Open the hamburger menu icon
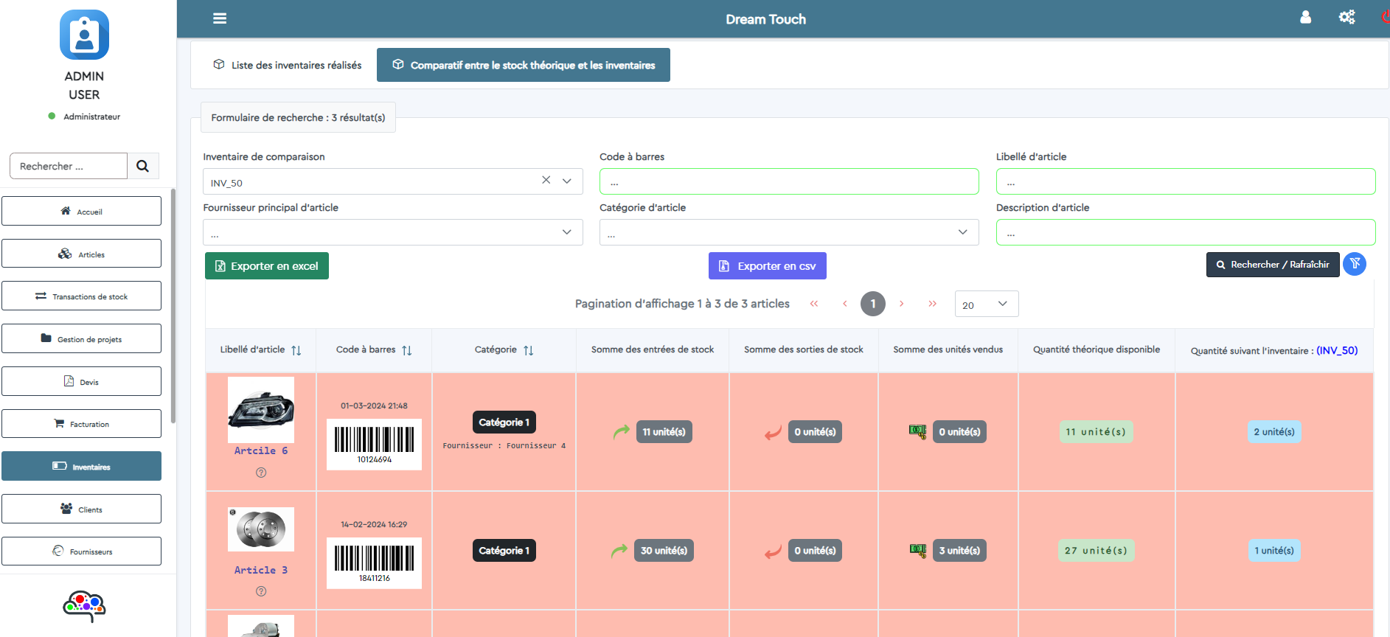This screenshot has width=1390, height=637. click(220, 18)
